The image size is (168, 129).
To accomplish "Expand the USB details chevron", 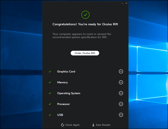I will [x=121, y=115].
